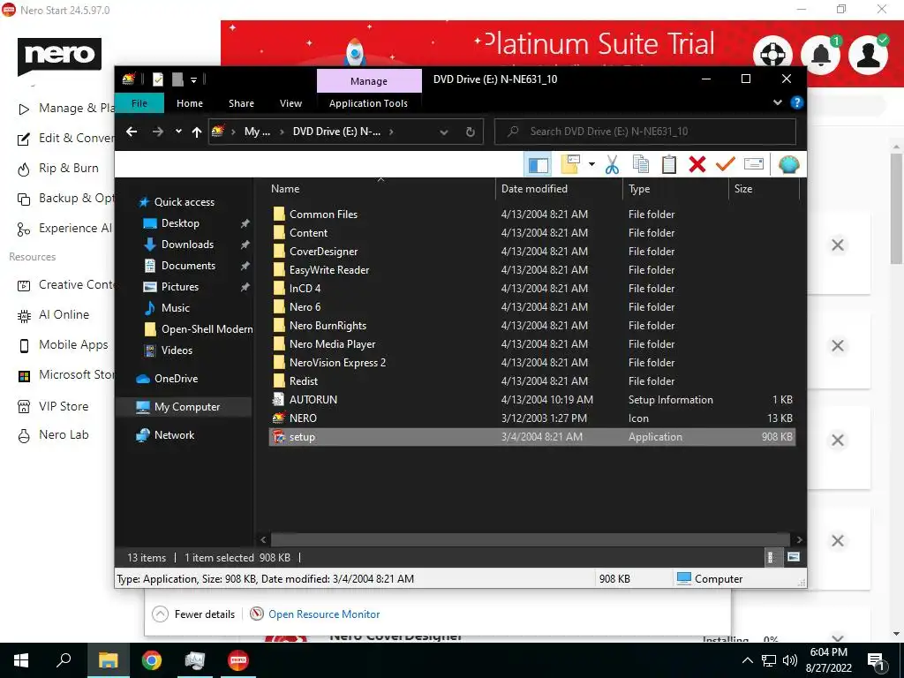904x678 pixels.
Task: Expand the Explorer ribbon chevron
Action: [x=778, y=102]
